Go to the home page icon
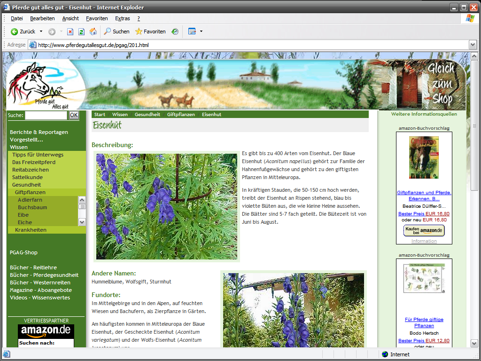This screenshot has width=481, height=361. point(93,31)
